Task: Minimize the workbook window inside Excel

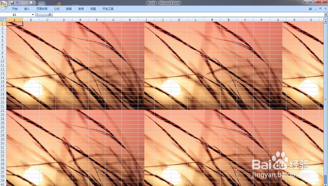Action: (x=316, y=9)
